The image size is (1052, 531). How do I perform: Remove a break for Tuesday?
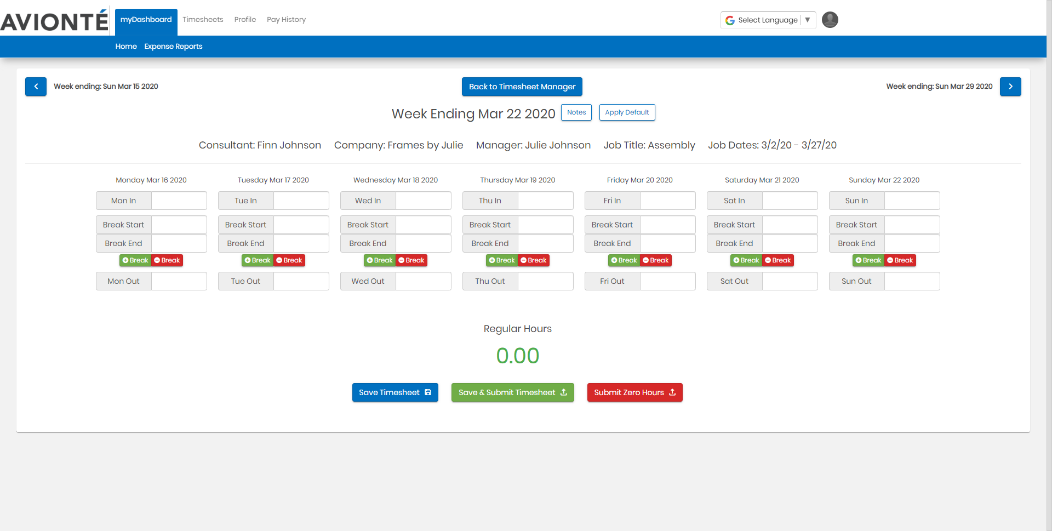(289, 260)
